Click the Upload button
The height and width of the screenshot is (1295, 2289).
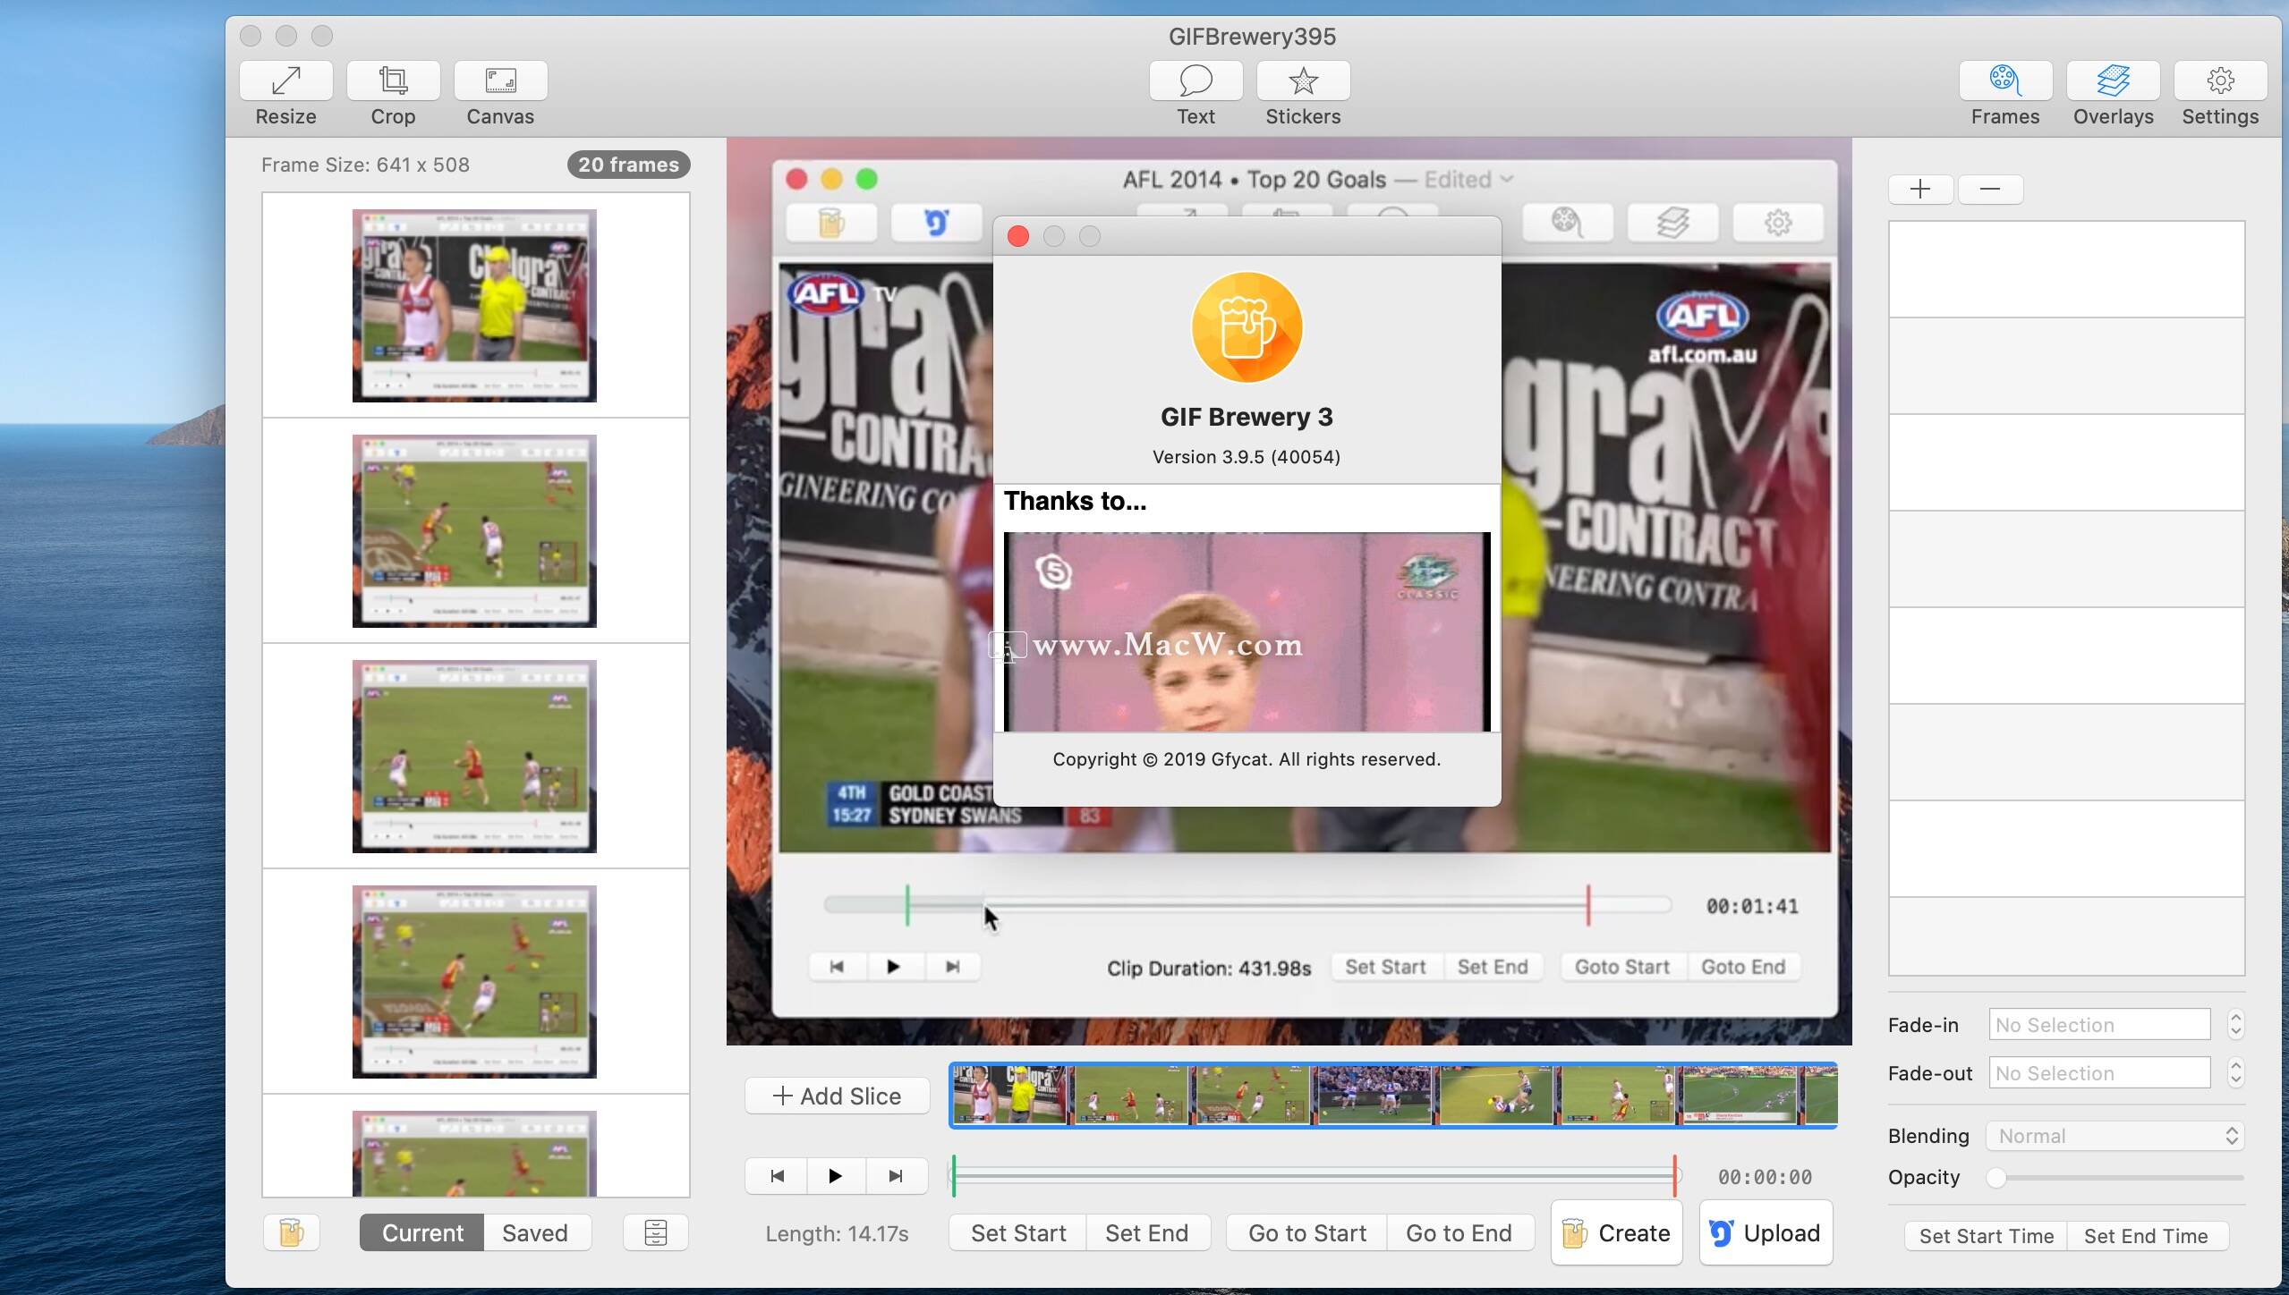tap(1766, 1232)
